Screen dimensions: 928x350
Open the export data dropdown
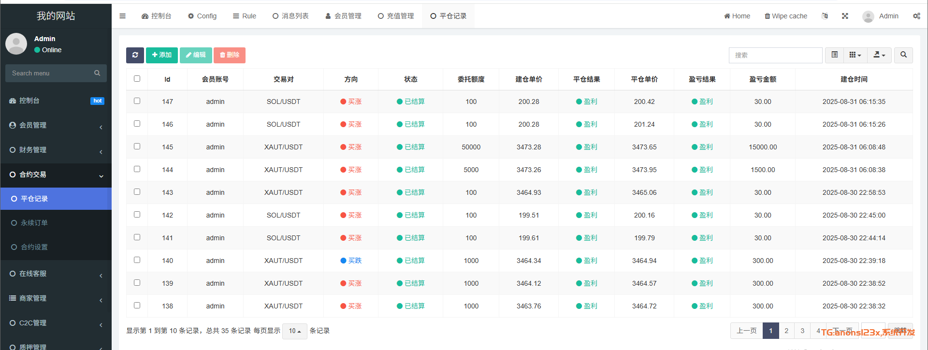[x=879, y=55]
